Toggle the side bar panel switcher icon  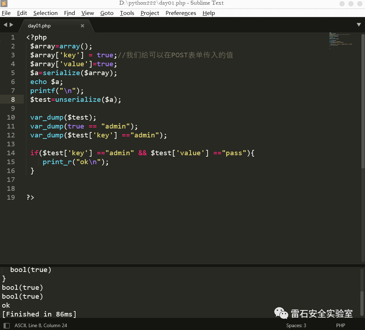click(x=6, y=325)
